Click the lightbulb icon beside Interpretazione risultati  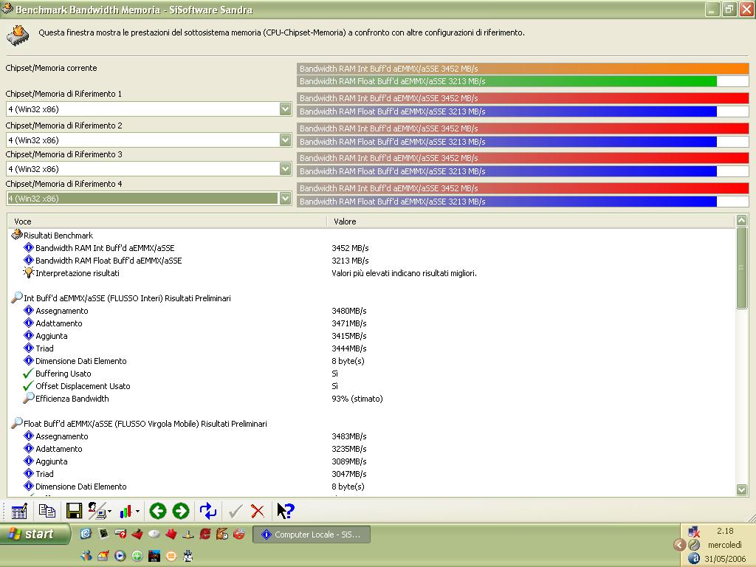pyautogui.click(x=29, y=273)
